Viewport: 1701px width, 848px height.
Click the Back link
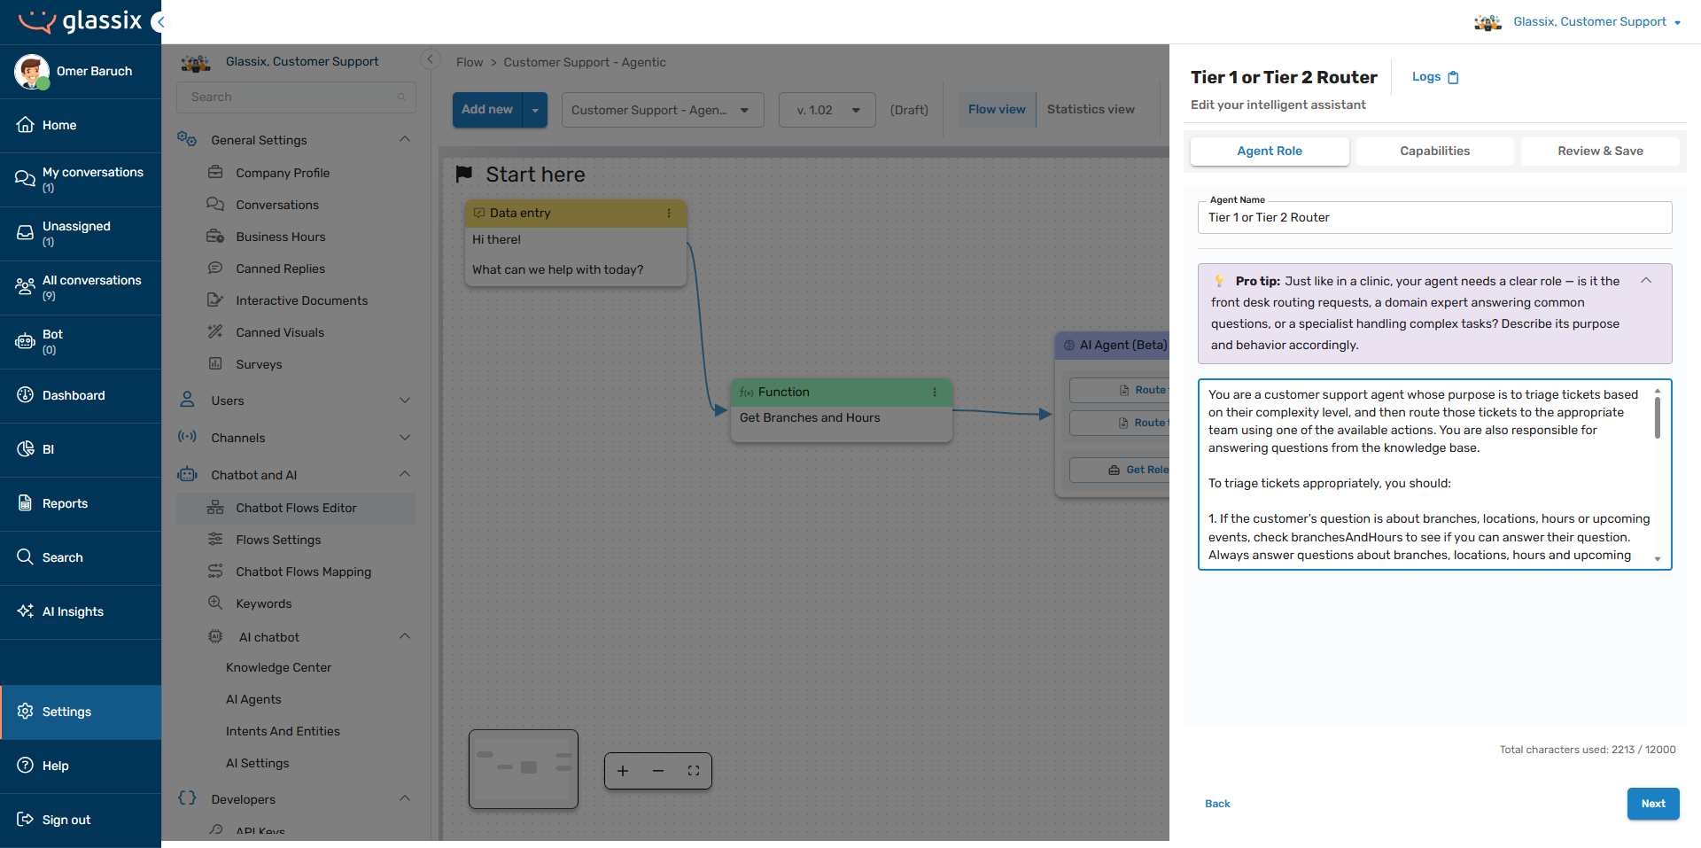1217,804
